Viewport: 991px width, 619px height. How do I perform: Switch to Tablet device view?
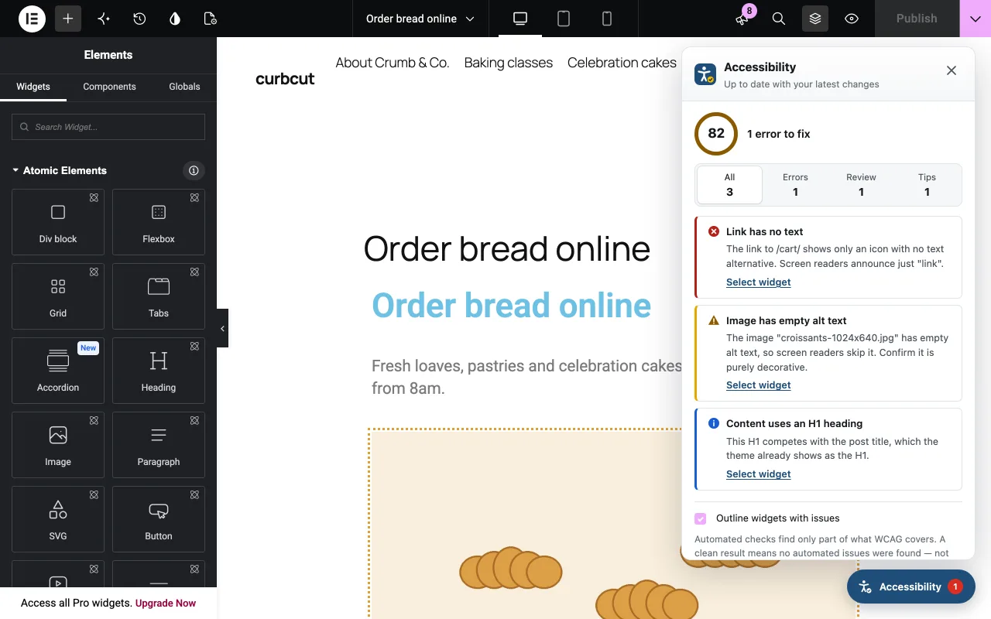(564, 19)
